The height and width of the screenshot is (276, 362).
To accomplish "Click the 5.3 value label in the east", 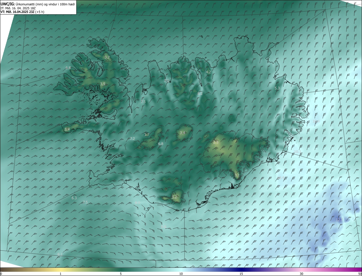I will click(277, 88).
